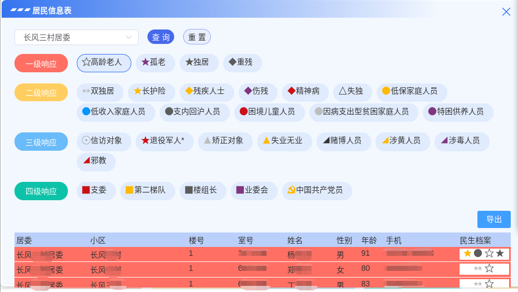
Task: Click the 长护险 yellow star icon
Action: pyautogui.click(x=137, y=91)
